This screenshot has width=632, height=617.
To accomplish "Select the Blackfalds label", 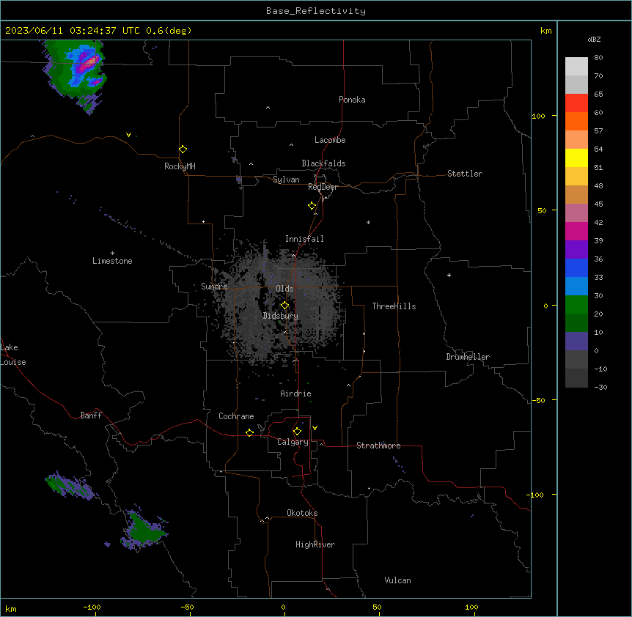I will pyautogui.click(x=323, y=163).
